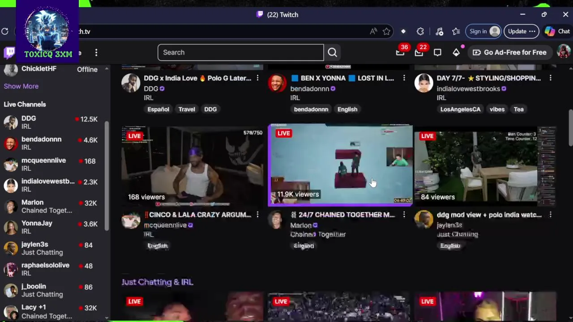Open the whispers chat bubble icon

pos(437,52)
